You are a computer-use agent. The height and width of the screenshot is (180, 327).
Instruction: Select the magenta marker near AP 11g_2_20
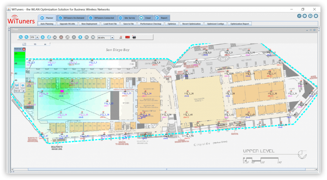tap(62, 91)
